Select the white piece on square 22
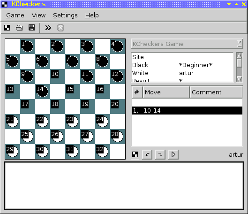Viewport: 248px width, 214px height. [43, 122]
